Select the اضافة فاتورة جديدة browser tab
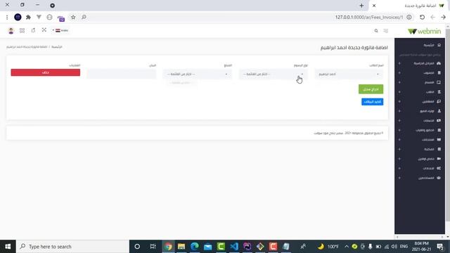 point(409,6)
